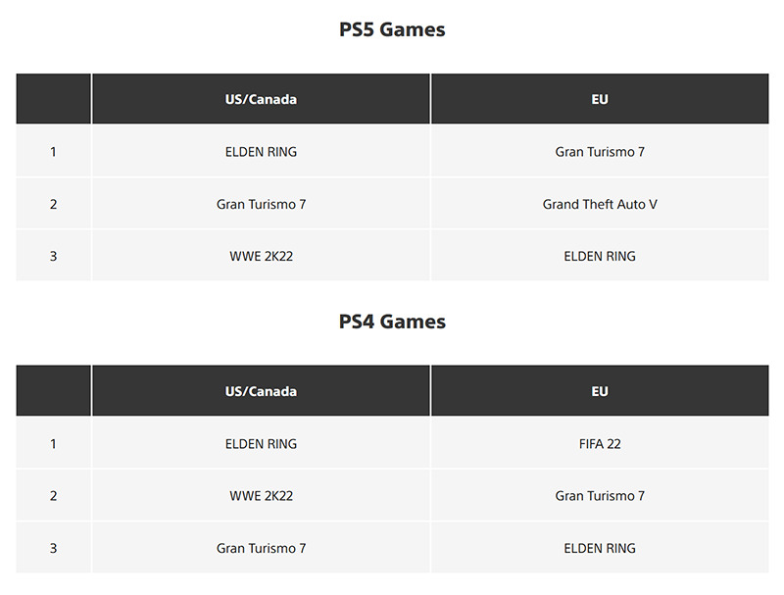Select the US/Canada header in the PS5 table
This screenshot has height=595, width=784.
click(261, 99)
